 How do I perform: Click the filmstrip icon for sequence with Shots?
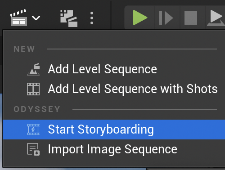tap(33, 89)
